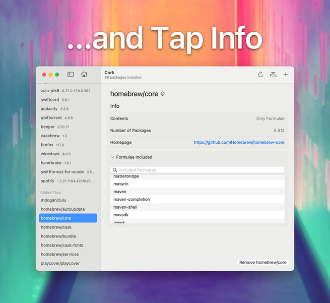Open the add tap faucet icon
330x303 pixels.
click(x=273, y=74)
